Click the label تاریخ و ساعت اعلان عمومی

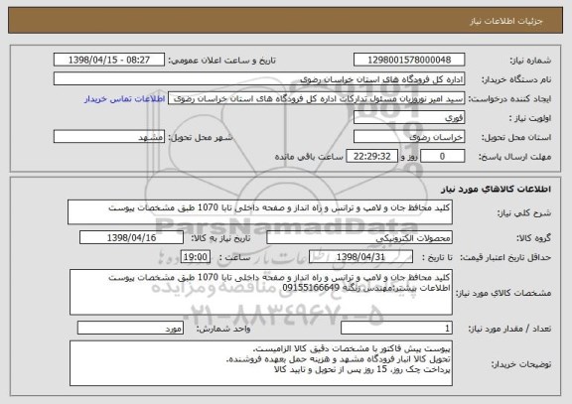pos(221,61)
